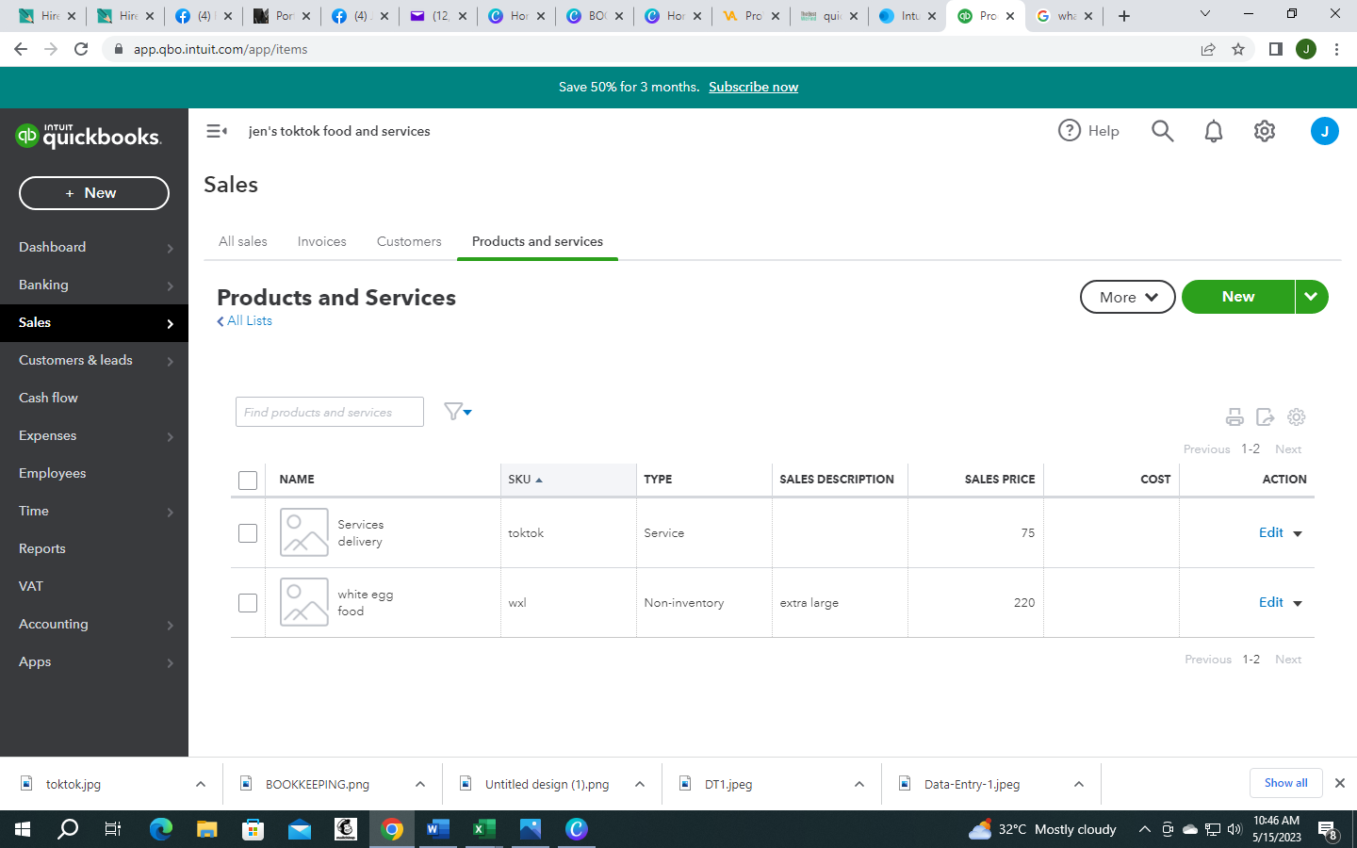Open the action dropdown for Services delivery
The height and width of the screenshot is (848, 1357).
coord(1298,533)
